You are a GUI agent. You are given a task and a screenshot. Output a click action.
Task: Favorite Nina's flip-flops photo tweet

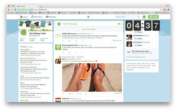click(78, 94)
